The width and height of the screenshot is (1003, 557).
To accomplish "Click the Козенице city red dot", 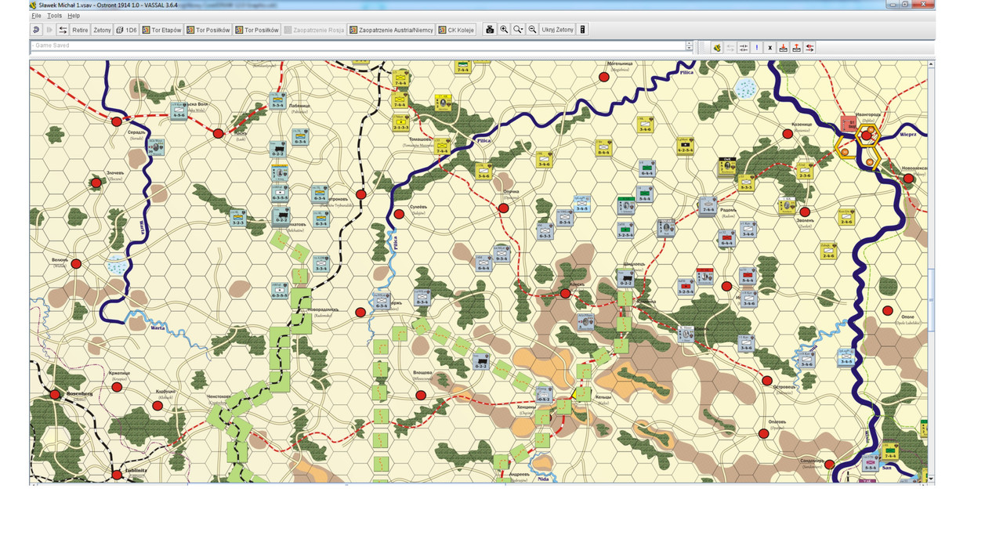I will pyautogui.click(x=788, y=134).
